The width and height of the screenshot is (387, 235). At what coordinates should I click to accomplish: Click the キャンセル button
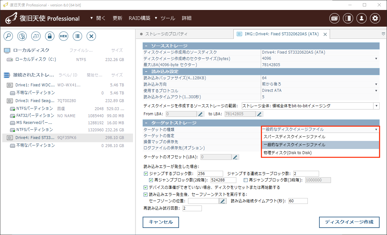(x=161, y=222)
